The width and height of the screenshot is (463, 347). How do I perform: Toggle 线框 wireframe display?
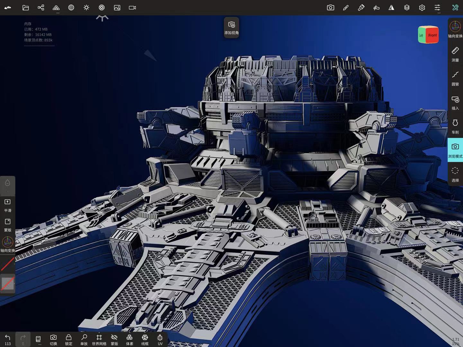pos(145,339)
